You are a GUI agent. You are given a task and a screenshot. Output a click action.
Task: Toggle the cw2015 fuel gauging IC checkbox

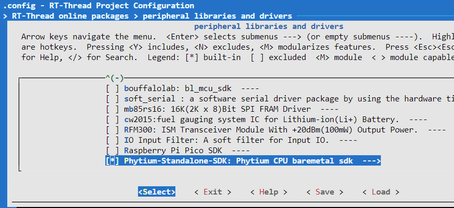pos(112,120)
